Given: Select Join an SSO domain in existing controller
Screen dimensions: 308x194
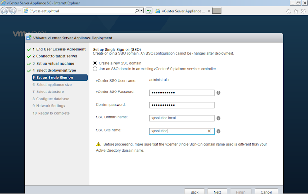Looking at the screenshot, I should point(95,69).
